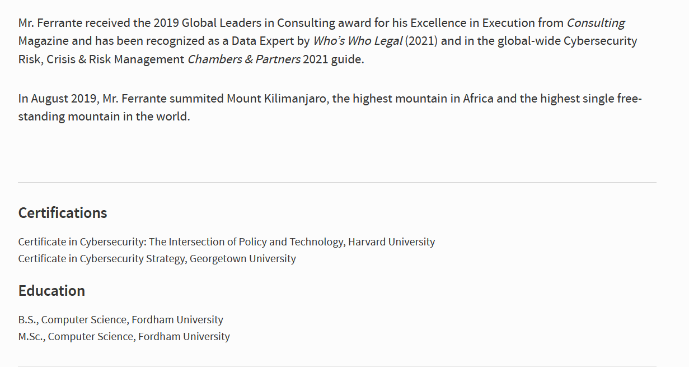Click Fordham University in the M.Sc. line

point(184,337)
